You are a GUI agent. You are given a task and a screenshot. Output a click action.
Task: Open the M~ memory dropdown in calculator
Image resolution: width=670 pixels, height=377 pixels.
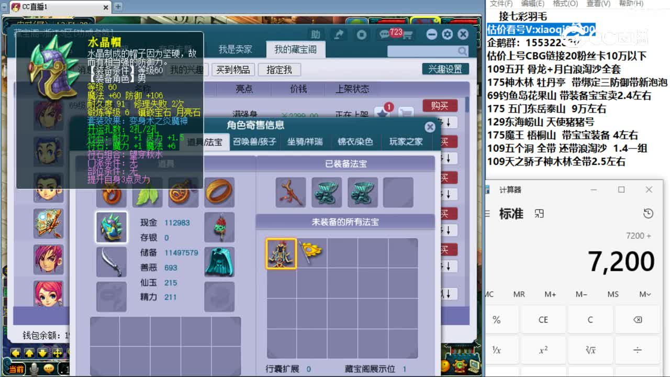tap(645, 294)
